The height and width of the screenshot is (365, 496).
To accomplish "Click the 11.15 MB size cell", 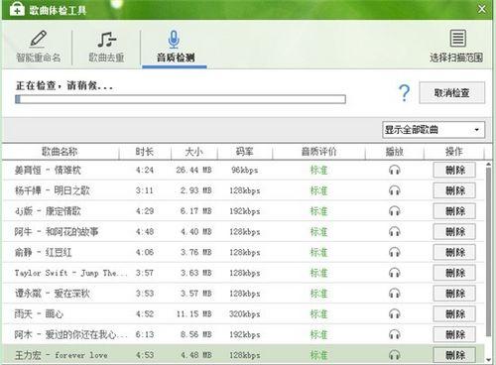I will [x=193, y=314].
